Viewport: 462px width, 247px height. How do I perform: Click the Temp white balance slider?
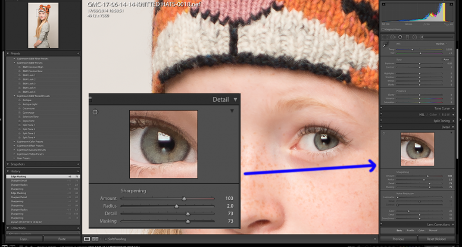(420, 49)
